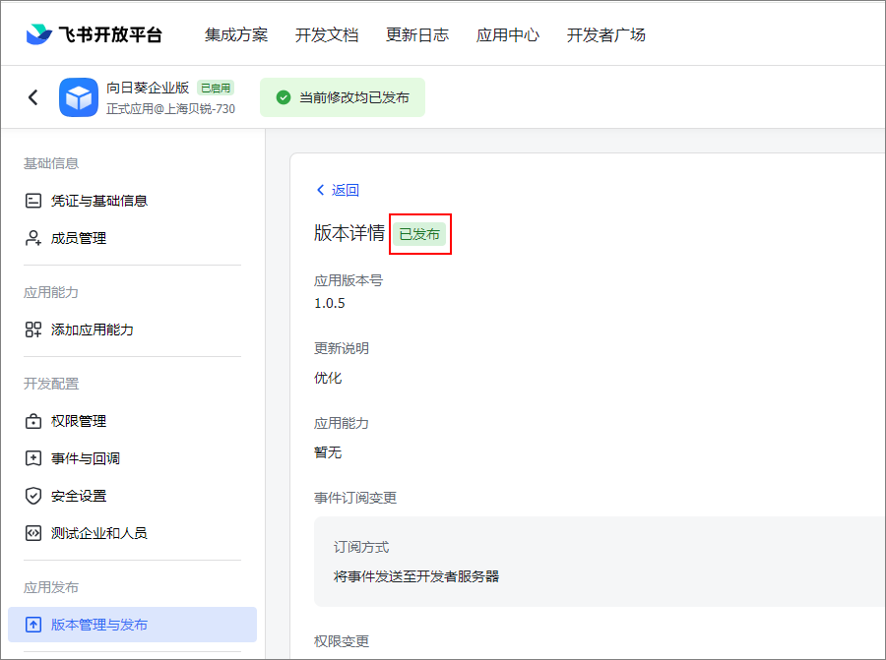Click the 凭证与基础信息 card icon
The image size is (886, 660).
pyautogui.click(x=33, y=201)
